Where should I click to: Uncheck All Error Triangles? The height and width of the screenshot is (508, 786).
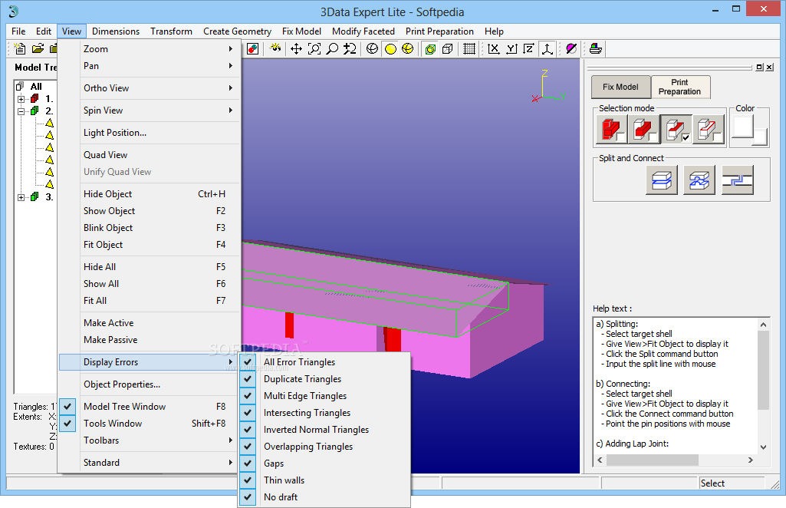324,362
